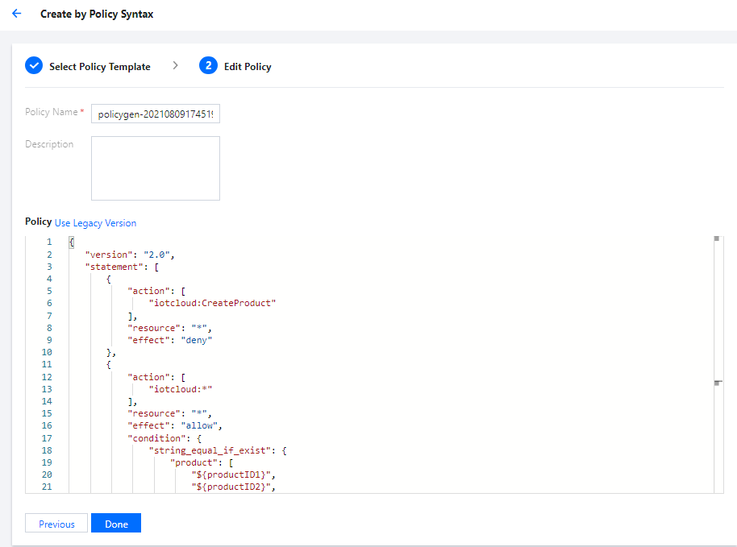Click the Select Policy Template checkmark icon
The width and height of the screenshot is (737, 547).
coord(34,66)
